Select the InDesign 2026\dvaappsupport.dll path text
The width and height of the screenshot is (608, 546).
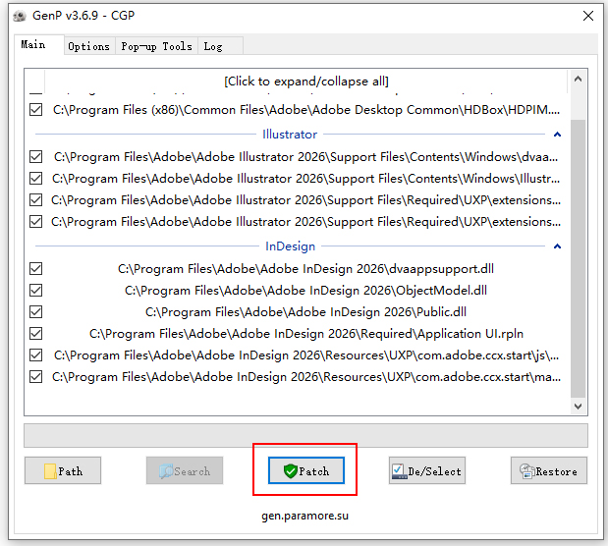tap(305, 269)
